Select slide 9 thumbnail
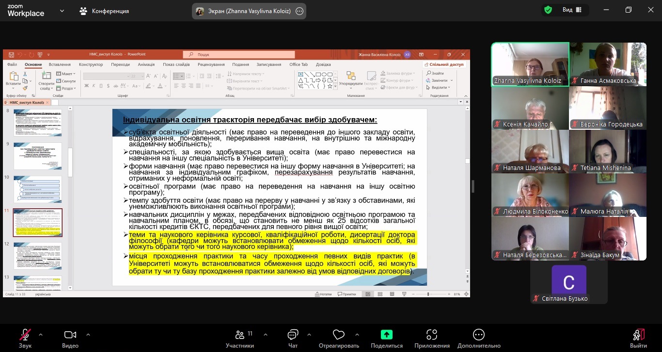The height and width of the screenshot is (352, 662). click(x=37, y=155)
